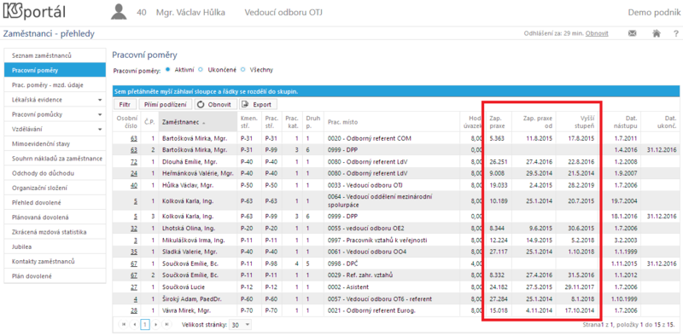683x336 pixels.
Task: Open help via the question mark icon
Action: coord(676,33)
